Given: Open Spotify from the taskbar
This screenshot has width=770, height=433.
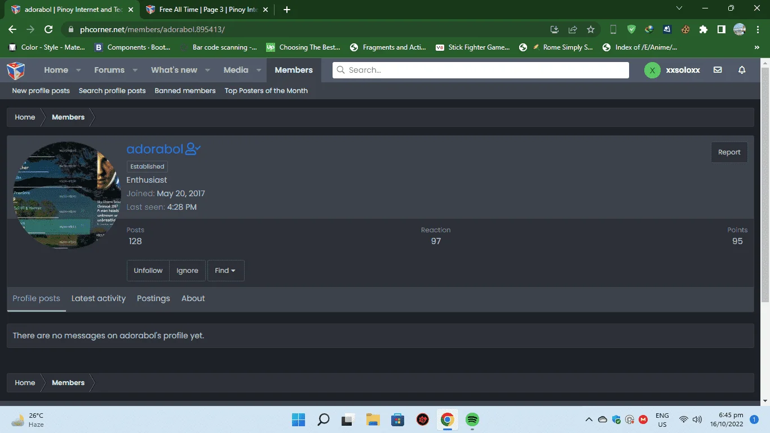Looking at the screenshot, I should pyautogui.click(x=472, y=419).
